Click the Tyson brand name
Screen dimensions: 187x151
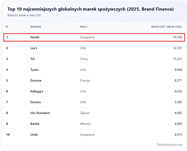click(x=34, y=70)
